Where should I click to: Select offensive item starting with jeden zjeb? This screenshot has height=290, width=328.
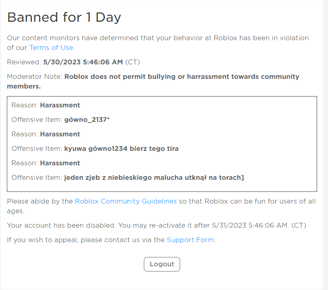tap(154, 177)
